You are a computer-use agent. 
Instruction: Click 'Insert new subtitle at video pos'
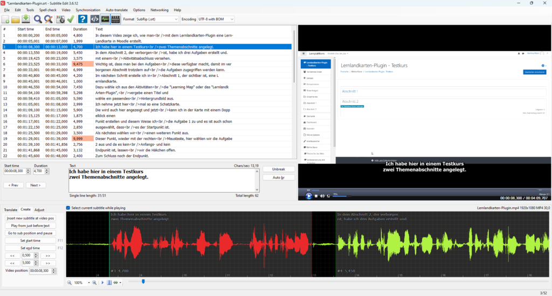pos(30,219)
